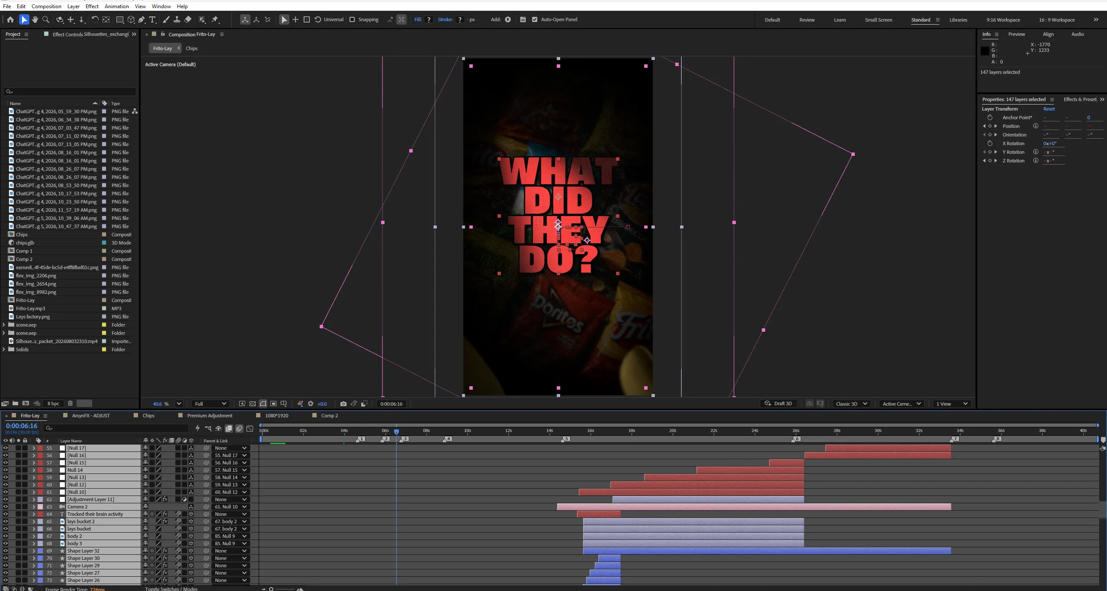Select the Eraser tool
1107x591 pixels.
tap(188, 19)
